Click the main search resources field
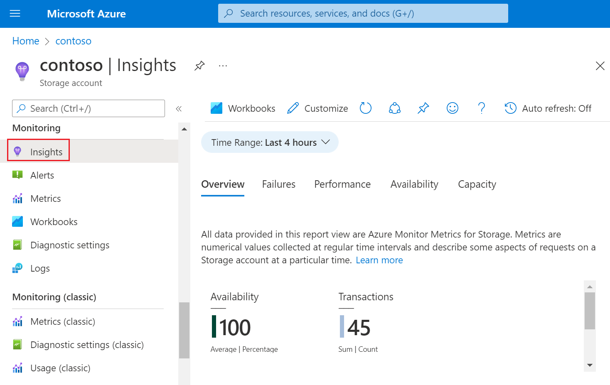The image size is (610, 385). [363, 13]
